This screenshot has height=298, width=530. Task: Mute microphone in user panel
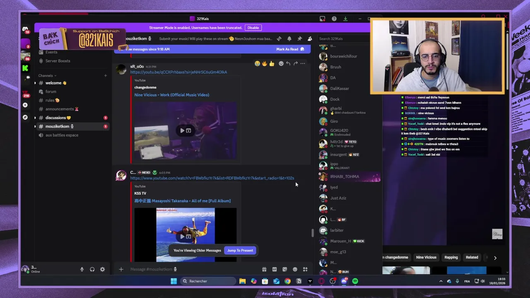click(82, 269)
